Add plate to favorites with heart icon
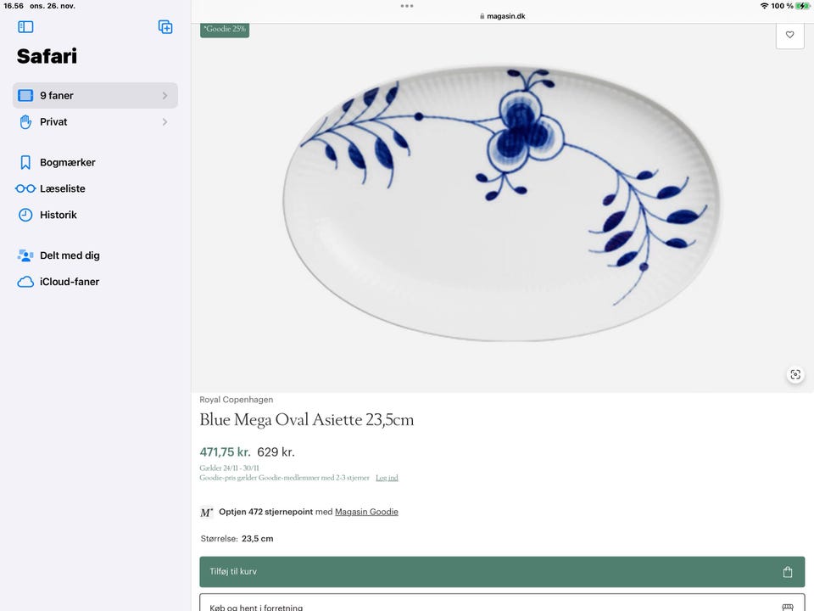Image resolution: width=814 pixels, height=611 pixels. point(789,35)
